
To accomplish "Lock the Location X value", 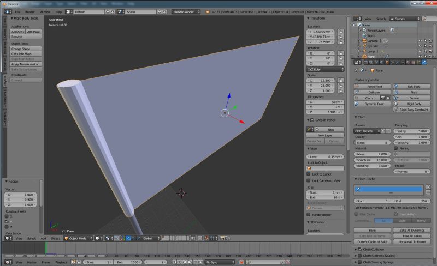I will point(340,32).
